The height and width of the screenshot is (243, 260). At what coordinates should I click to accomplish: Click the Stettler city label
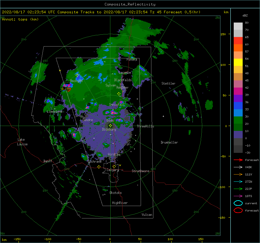click(x=168, y=84)
